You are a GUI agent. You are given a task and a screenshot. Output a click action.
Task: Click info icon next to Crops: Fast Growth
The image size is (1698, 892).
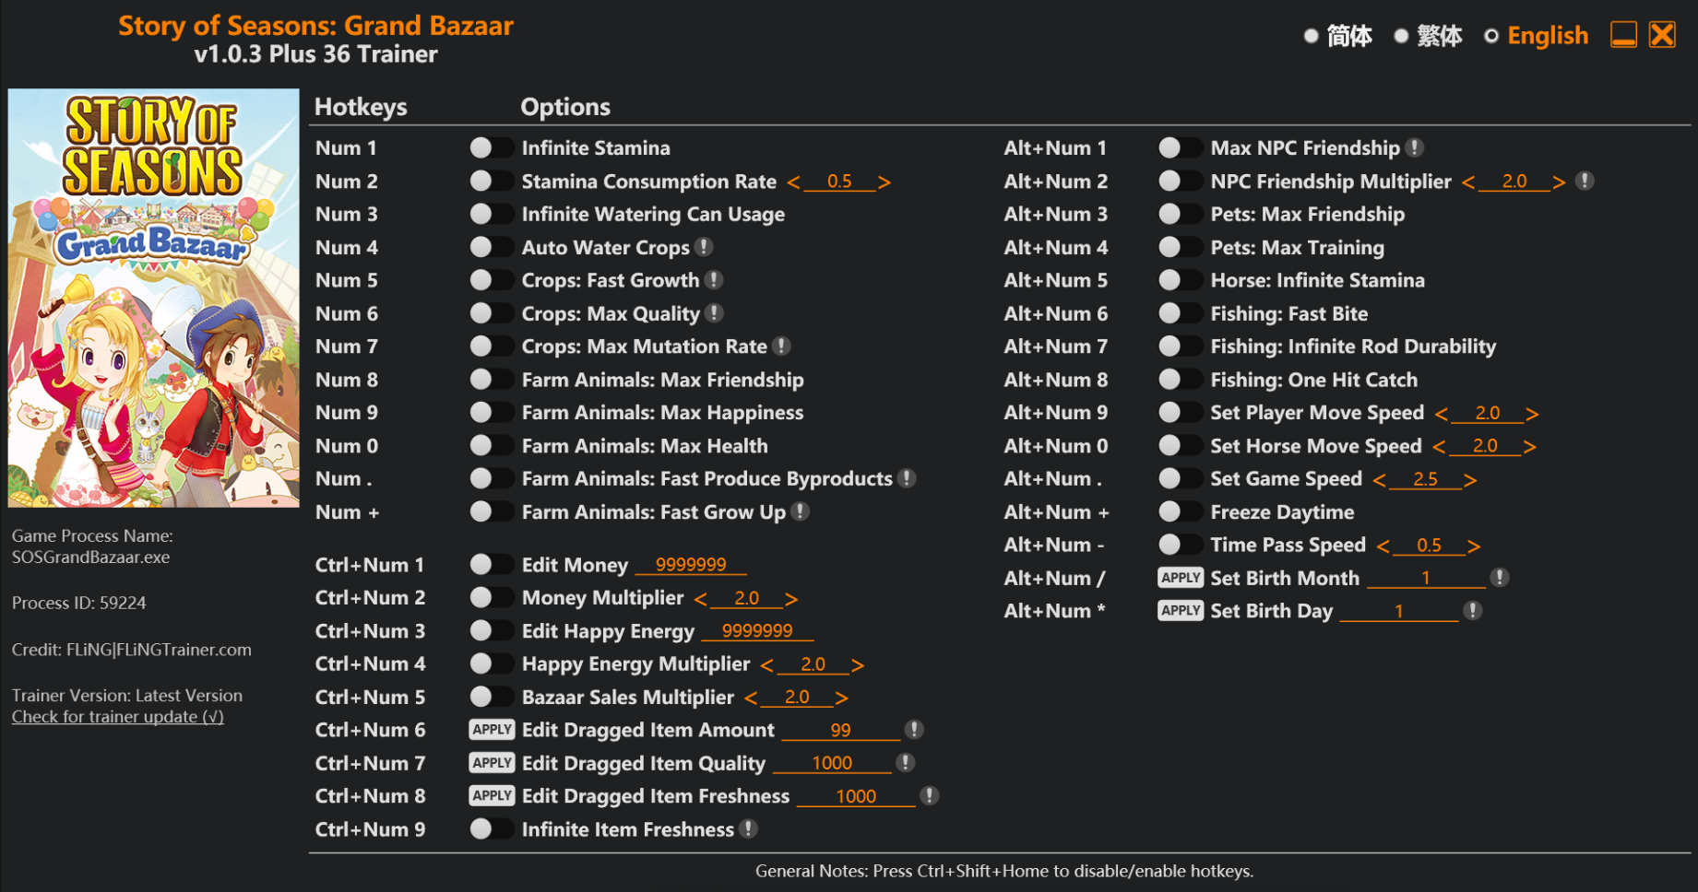point(714,280)
